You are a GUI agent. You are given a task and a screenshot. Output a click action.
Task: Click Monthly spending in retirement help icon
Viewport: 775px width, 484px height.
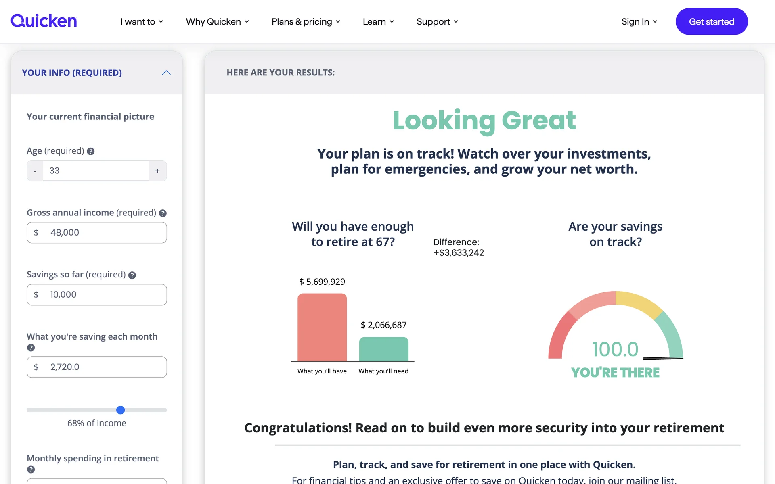(x=31, y=469)
